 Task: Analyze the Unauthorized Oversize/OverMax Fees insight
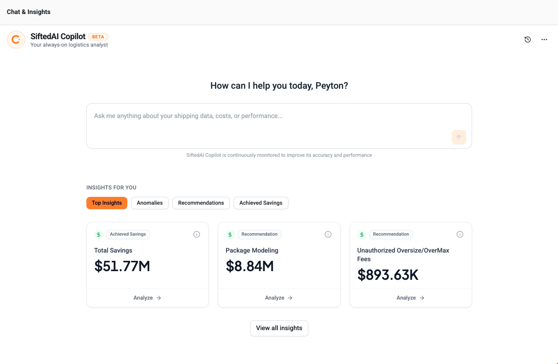pos(410,298)
